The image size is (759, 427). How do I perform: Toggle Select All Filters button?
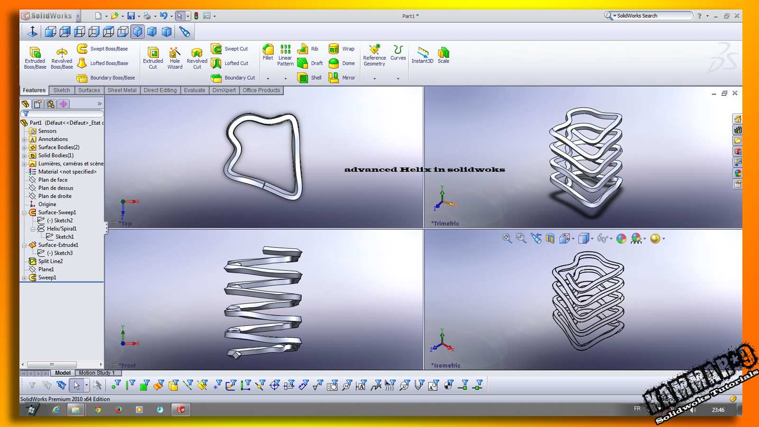click(61, 385)
